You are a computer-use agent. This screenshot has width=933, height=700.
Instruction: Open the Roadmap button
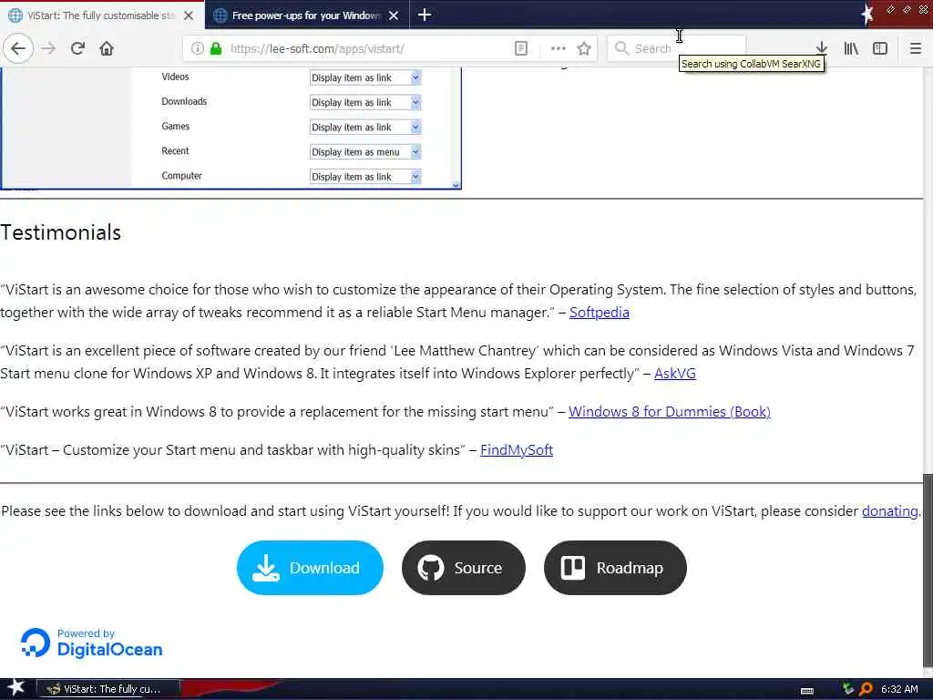click(x=615, y=568)
